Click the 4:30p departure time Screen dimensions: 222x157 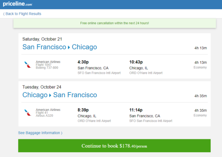click(x=83, y=62)
